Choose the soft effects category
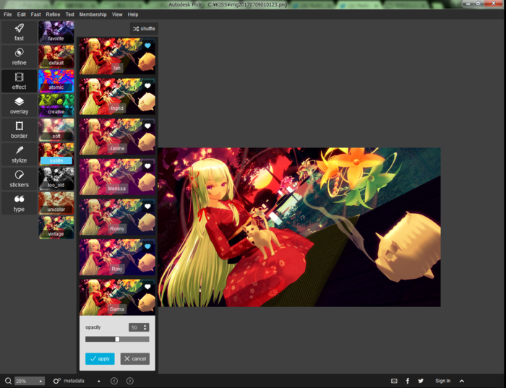Screen dimensions: 506x388 point(56,130)
